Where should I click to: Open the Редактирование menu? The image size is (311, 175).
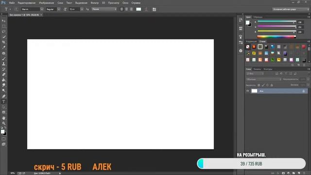(x=27, y=3)
